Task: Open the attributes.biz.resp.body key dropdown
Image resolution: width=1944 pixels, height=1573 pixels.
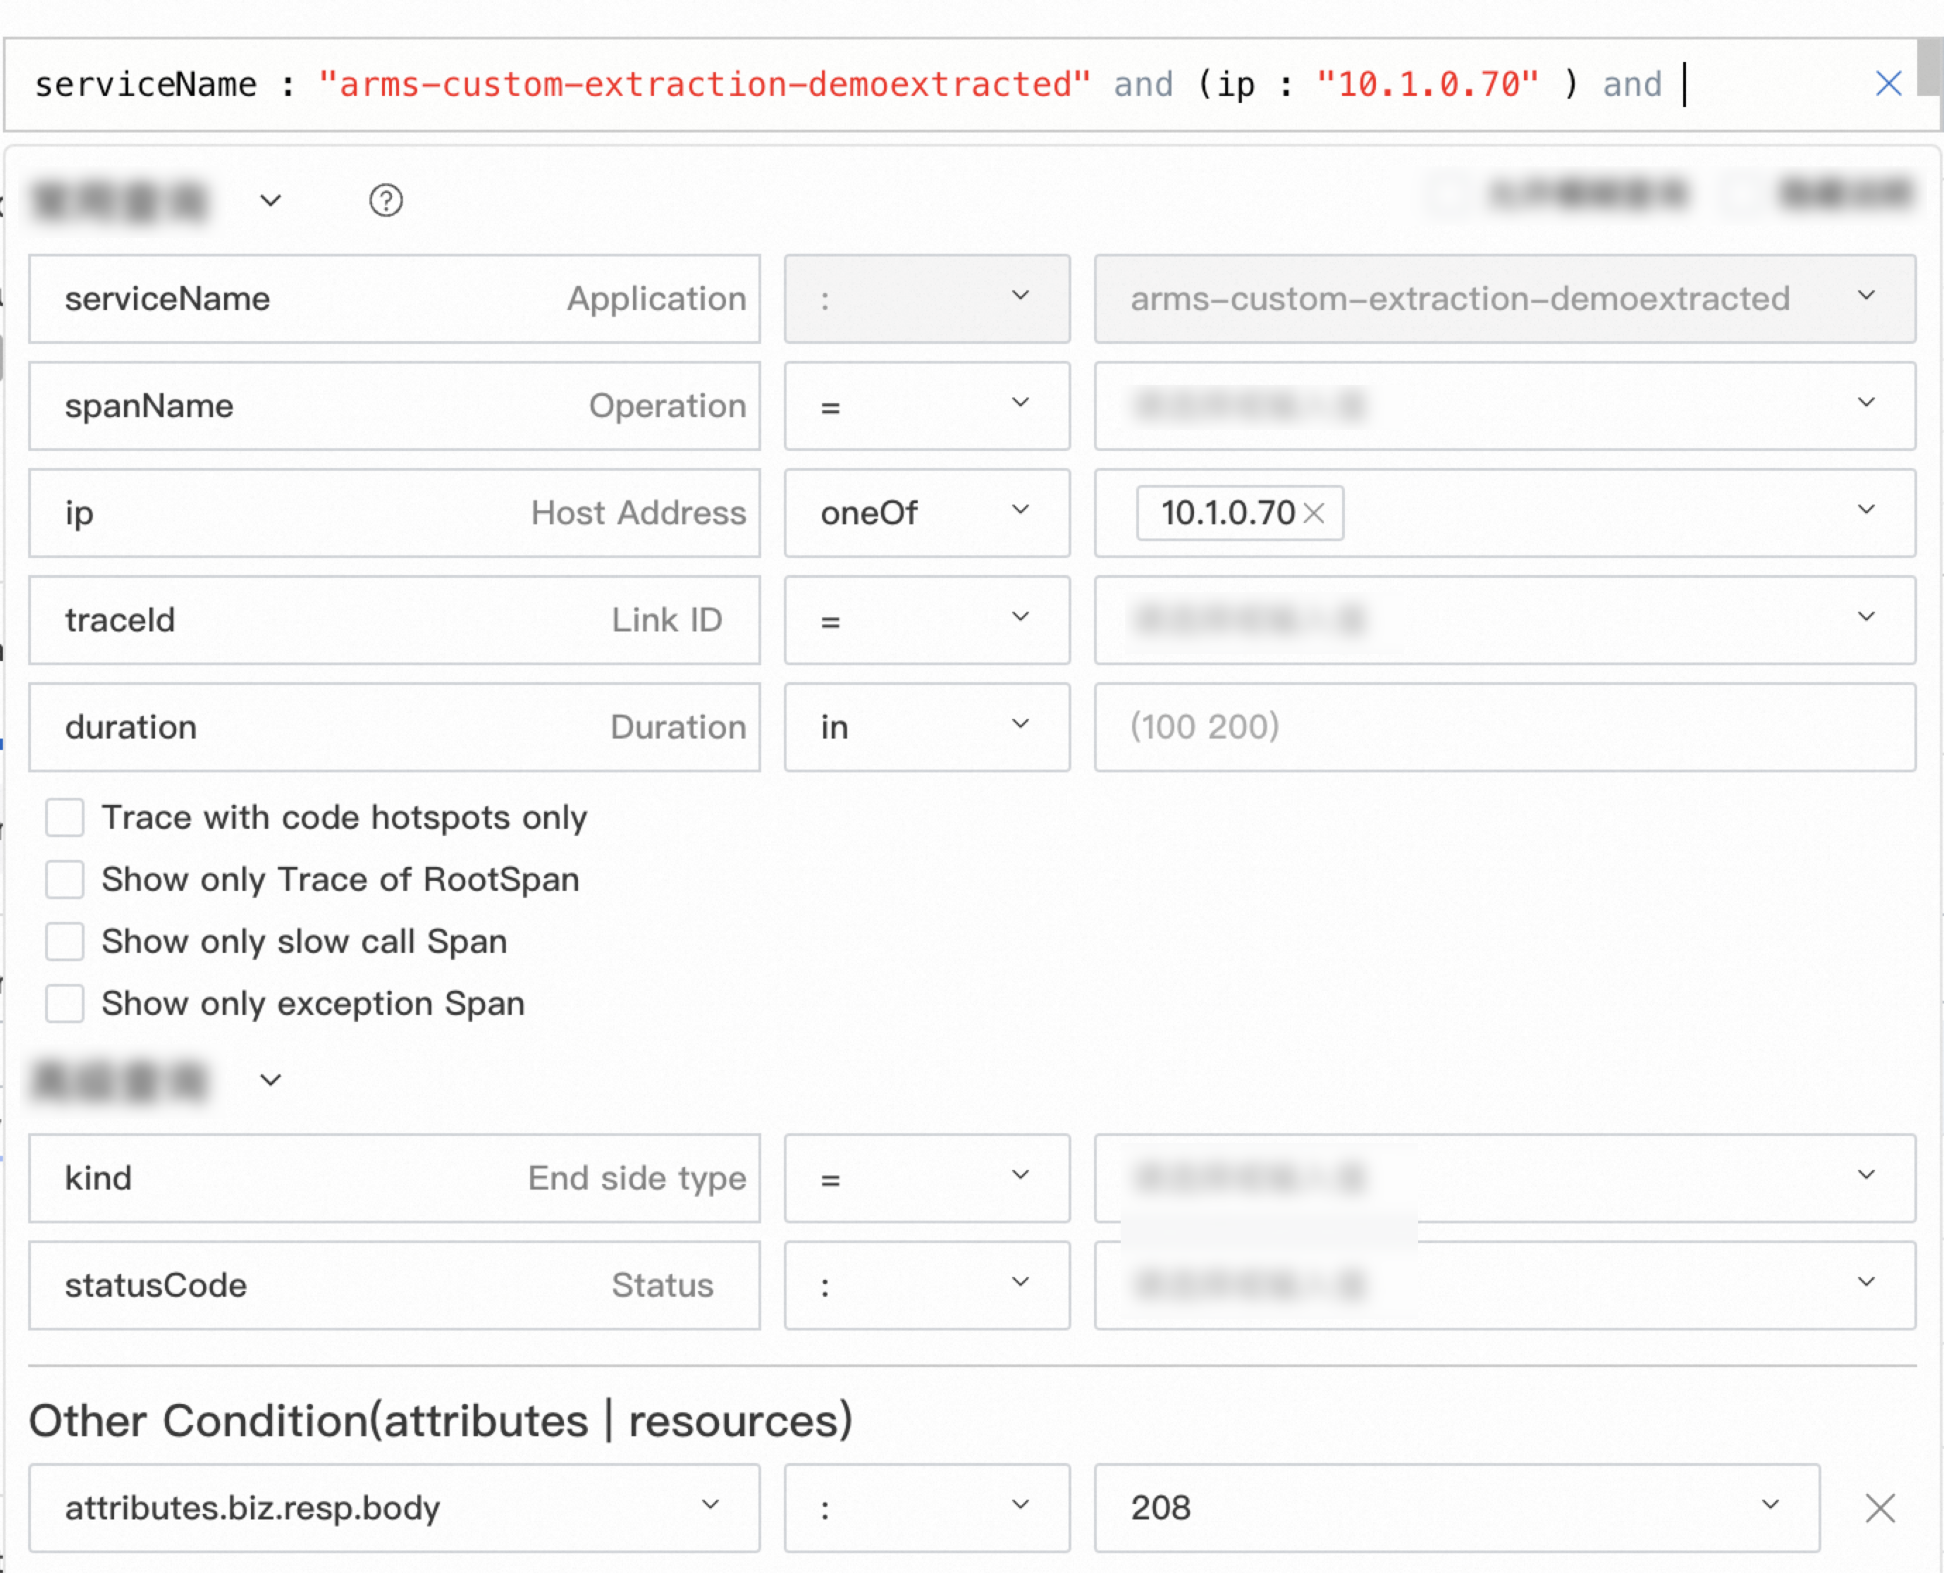Action: coord(394,1507)
